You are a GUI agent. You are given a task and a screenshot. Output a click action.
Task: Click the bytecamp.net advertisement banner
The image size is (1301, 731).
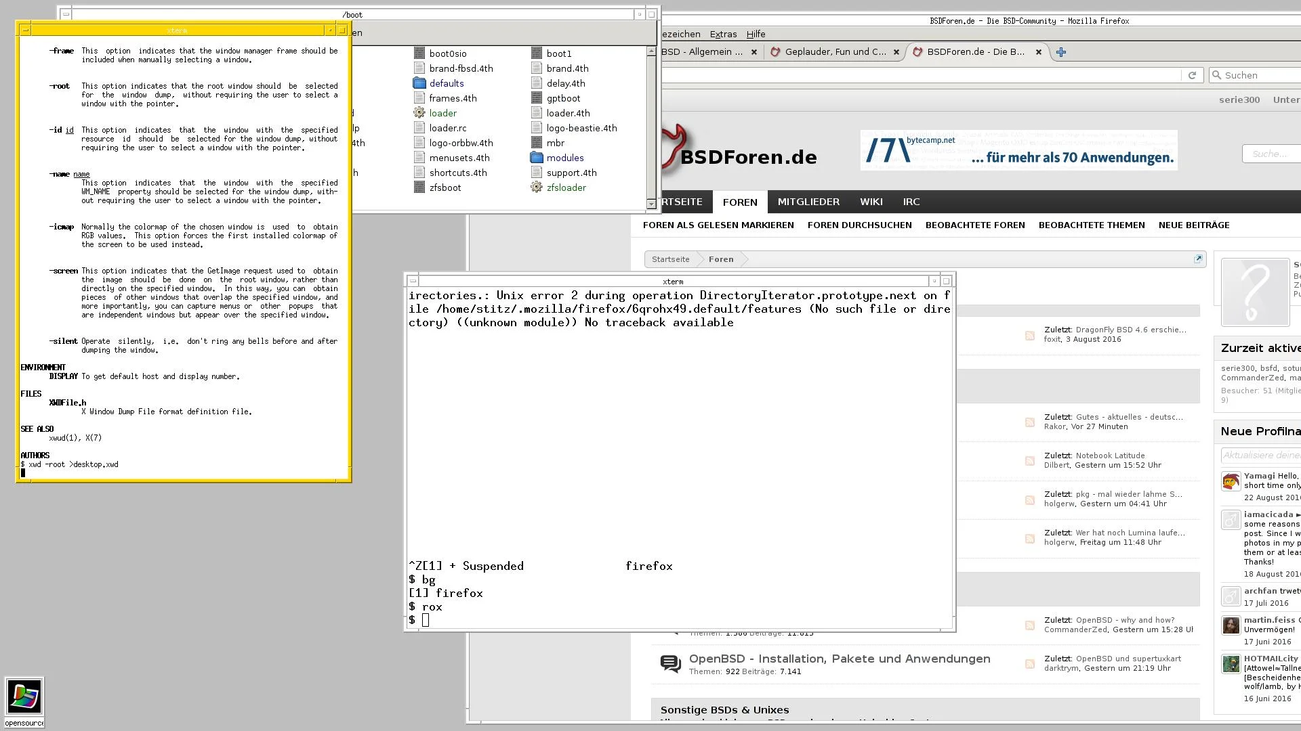point(1018,150)
